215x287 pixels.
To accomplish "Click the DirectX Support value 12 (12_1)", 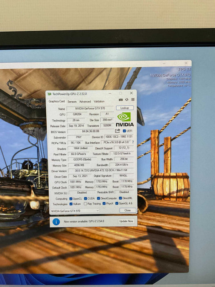I will point(124,148).
